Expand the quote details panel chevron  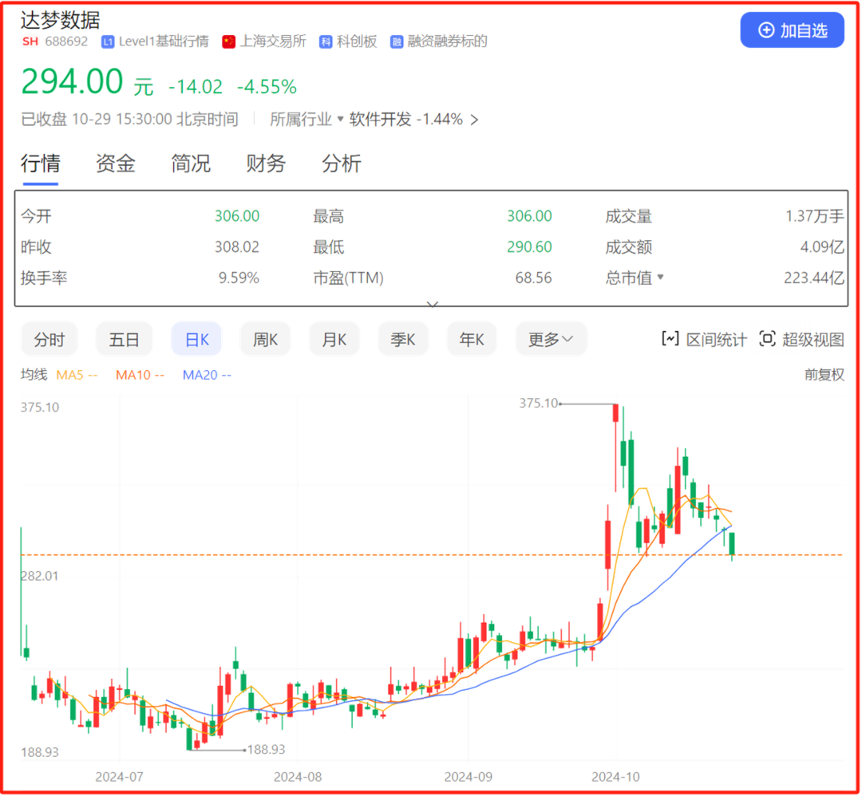tap(432, 304)
